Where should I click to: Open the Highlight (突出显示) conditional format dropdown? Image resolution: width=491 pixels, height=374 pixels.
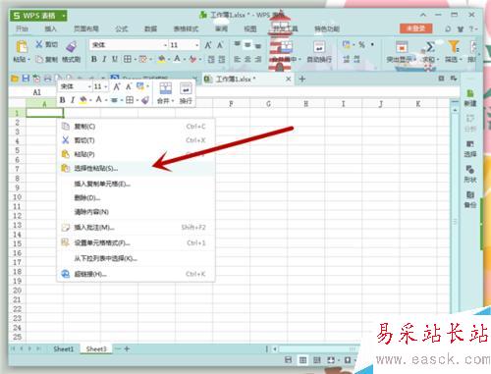pos(401,59)
